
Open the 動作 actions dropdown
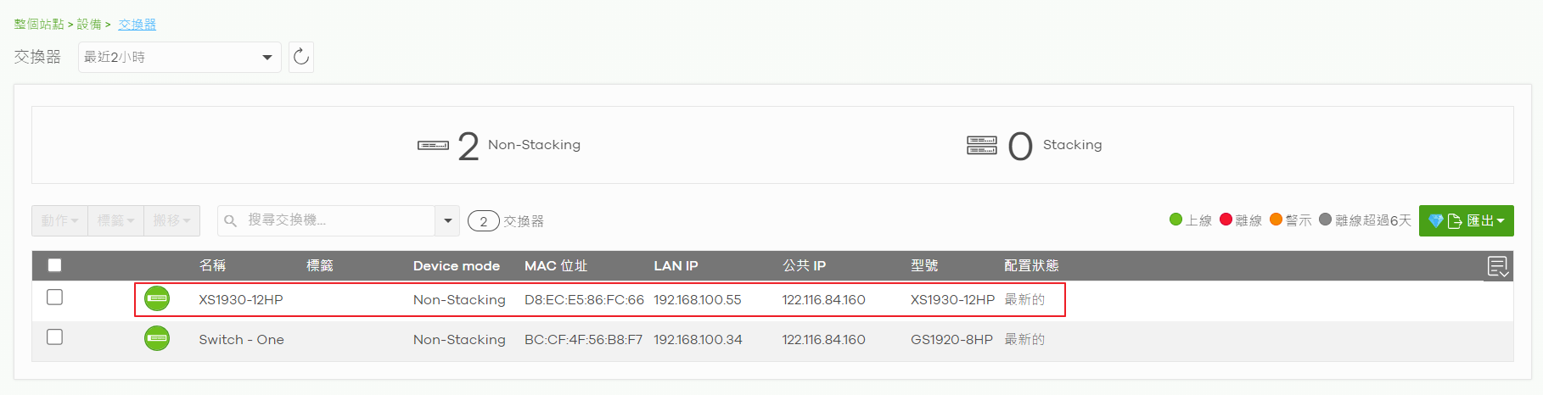pyautogui.click(x=59, y=220)
